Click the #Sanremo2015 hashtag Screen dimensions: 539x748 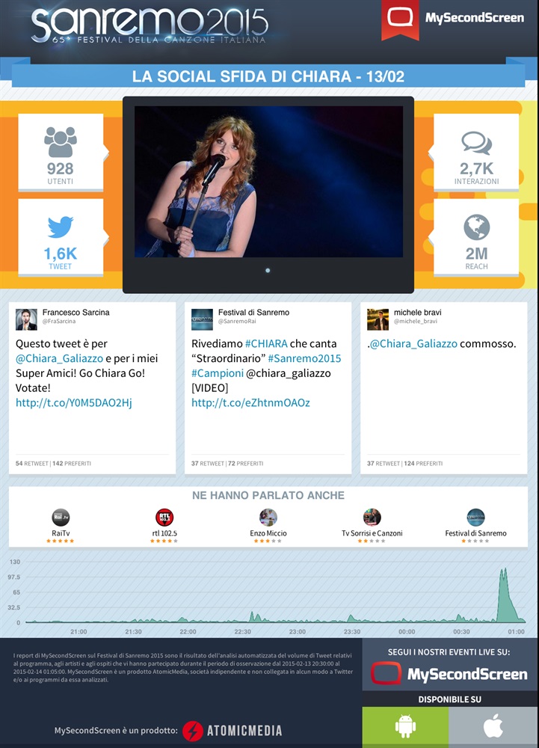pos(304,358)
